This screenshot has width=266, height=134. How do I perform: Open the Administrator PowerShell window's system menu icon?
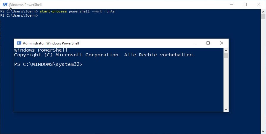[19, 43]
